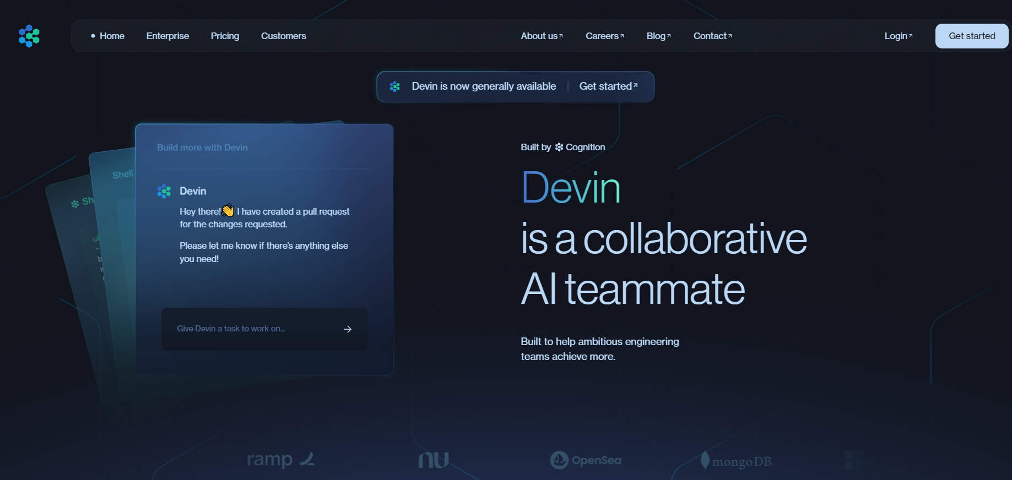Viewport: 1012px width, 480px height.
Task: Click the ramp logo
Action: (x=281, y=459)
